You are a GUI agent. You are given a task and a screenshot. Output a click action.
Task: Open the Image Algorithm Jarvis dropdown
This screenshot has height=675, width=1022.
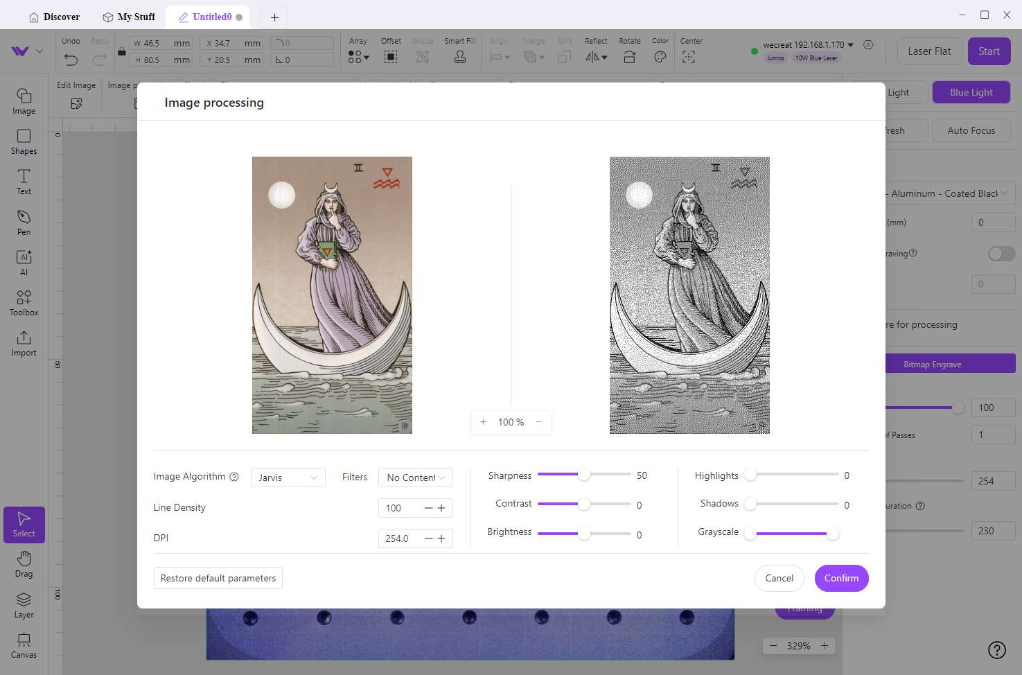coord(288,477)
